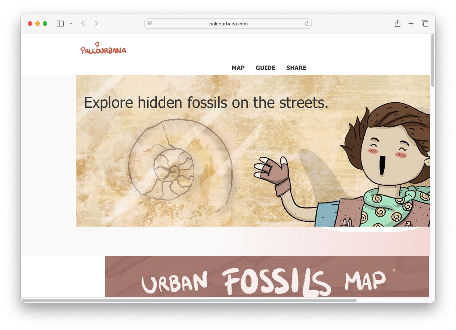Click the Paleourbana logo

coord(103,49)
